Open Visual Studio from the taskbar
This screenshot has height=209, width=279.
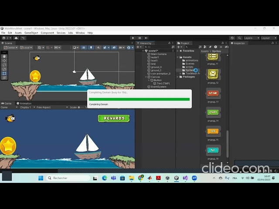pos(185,178)
